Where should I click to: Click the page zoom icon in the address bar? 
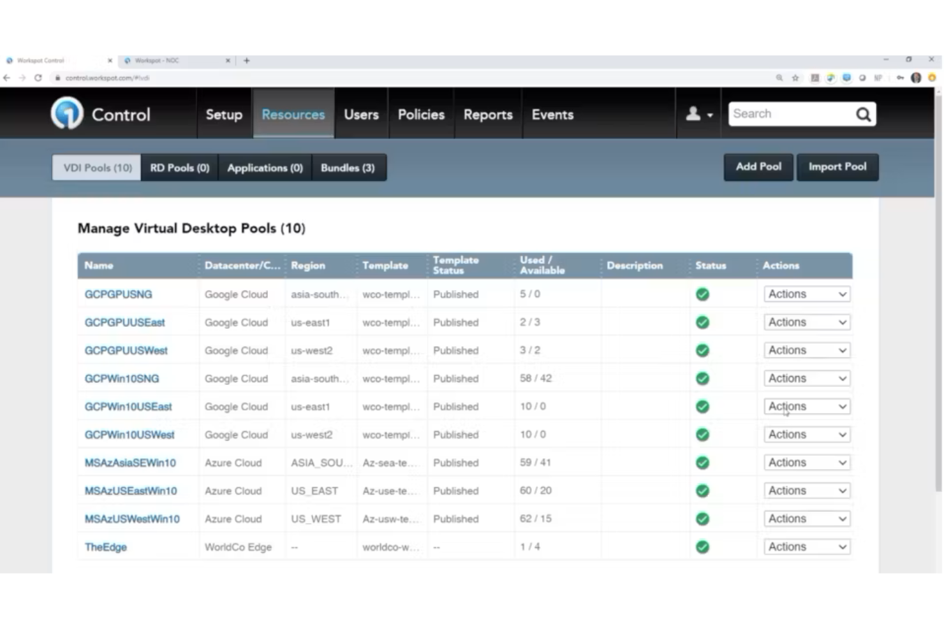click(780, 78)
